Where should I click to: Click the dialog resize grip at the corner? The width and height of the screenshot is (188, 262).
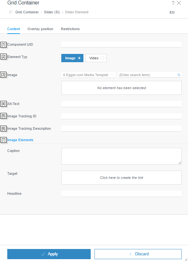pyautogui.click(x=186, y=259)
